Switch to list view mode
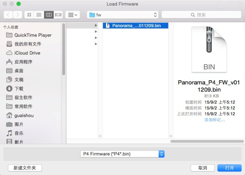The width and height of the screenshot is (245, 175). 39,15
